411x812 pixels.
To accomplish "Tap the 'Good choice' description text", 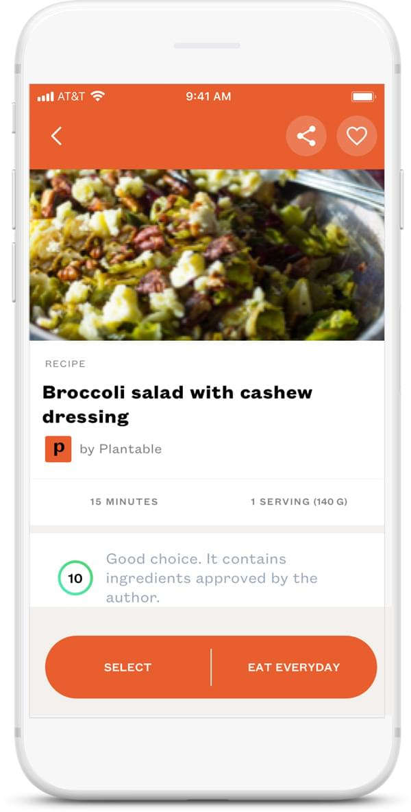I will click(x=212, y=578).
